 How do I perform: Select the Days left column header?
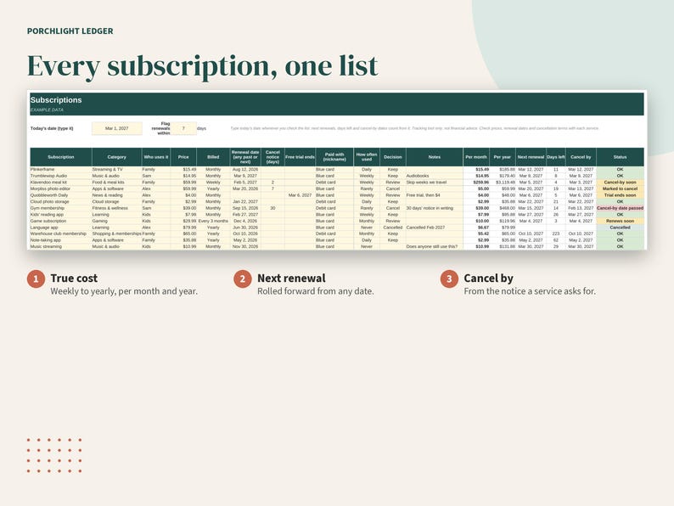(556, 157)
